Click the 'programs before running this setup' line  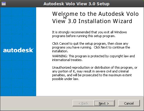(84, 36)
